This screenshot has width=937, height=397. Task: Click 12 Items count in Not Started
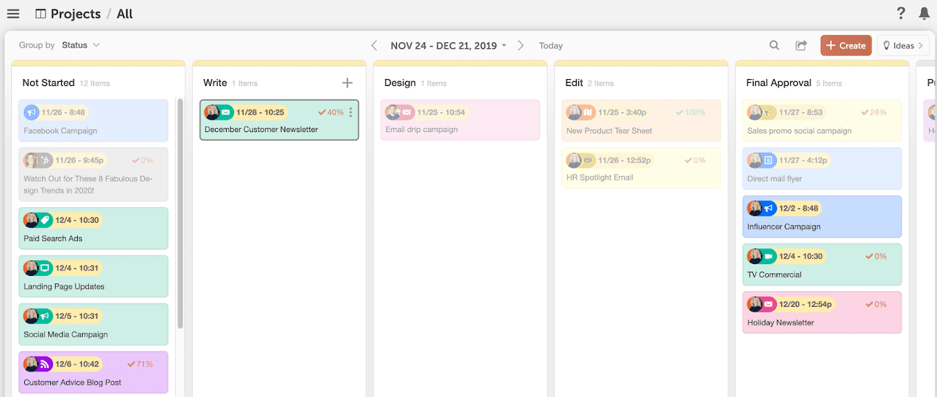94,83
